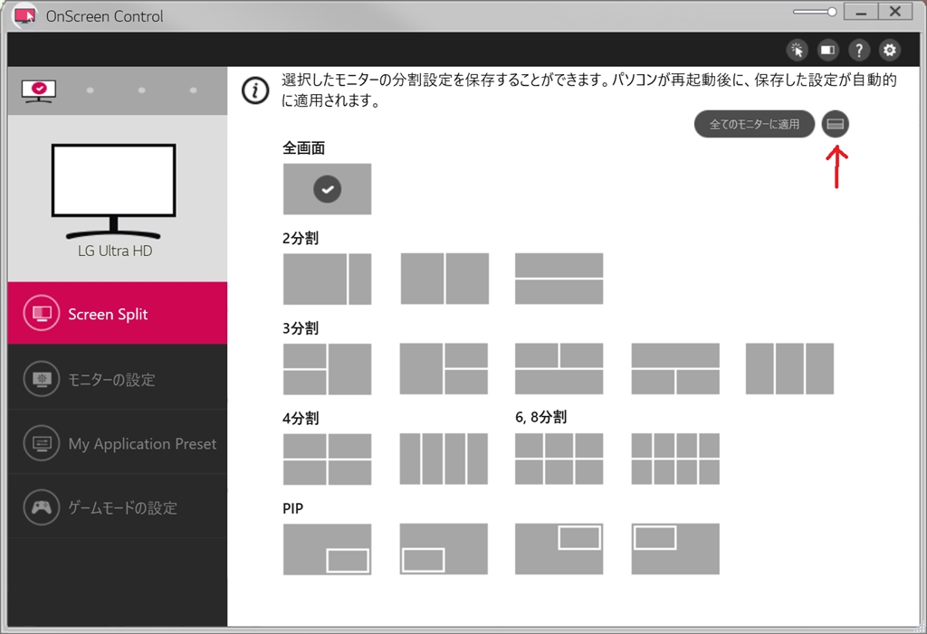Select PIP layout with bottom-right inset

327,549
